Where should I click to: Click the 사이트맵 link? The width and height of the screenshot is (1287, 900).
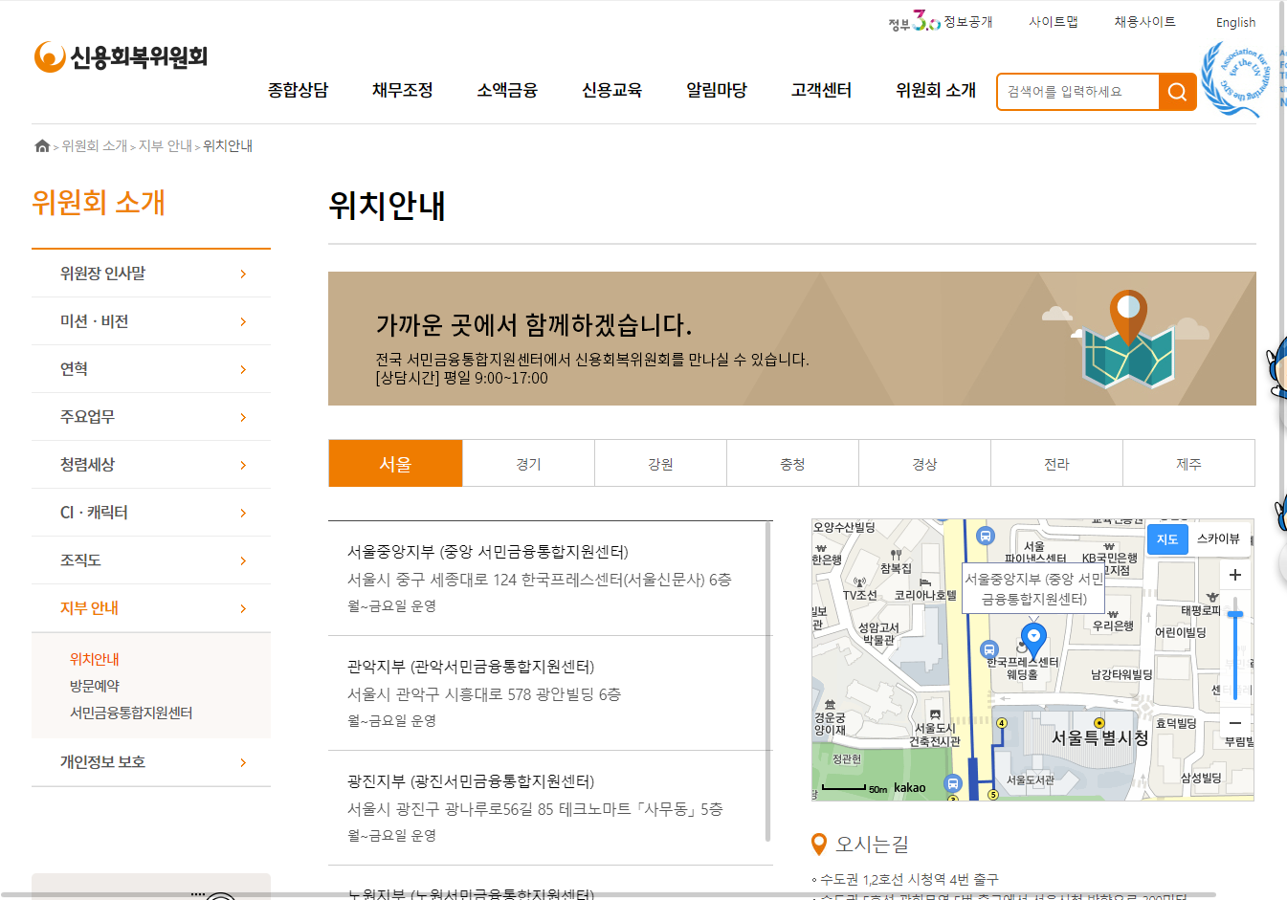[x=1054, y=22]
